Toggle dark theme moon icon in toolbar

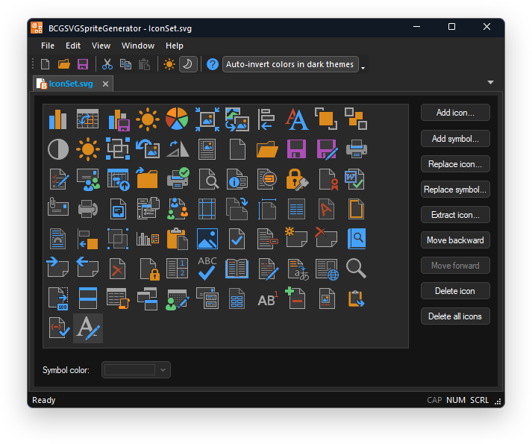188,64
